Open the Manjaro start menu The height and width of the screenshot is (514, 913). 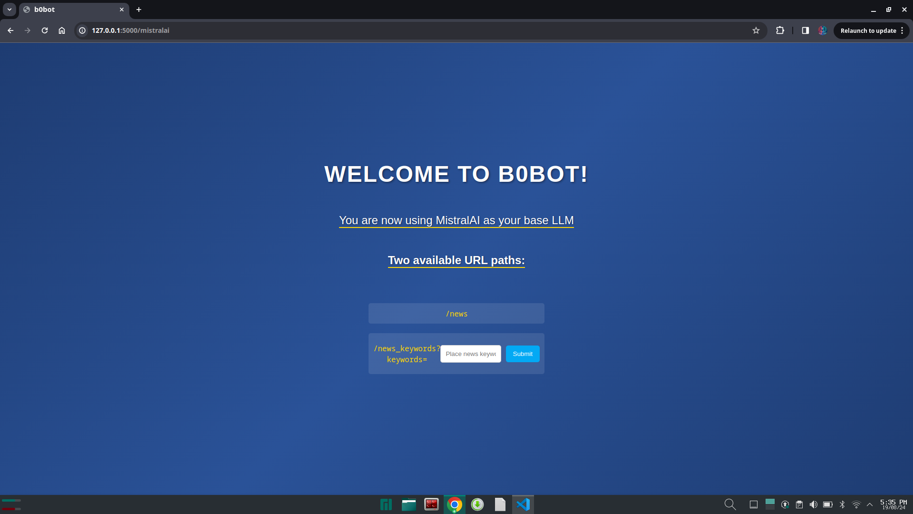tap(386, 504)
